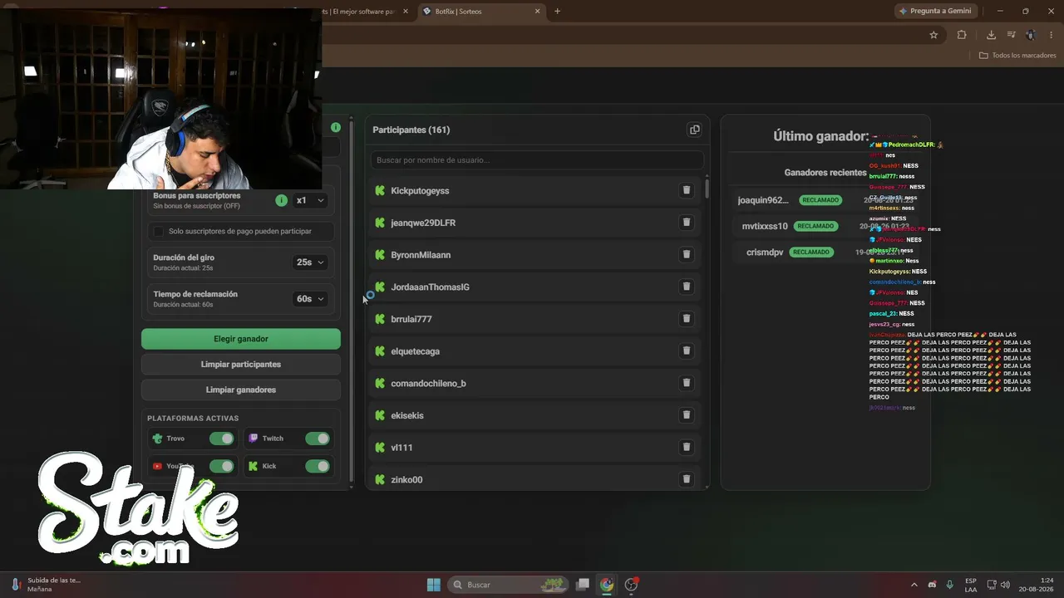The image size is (1064, 598).
Task: Open the taskbar clock showing 1:24
Action: point(1038,585)
